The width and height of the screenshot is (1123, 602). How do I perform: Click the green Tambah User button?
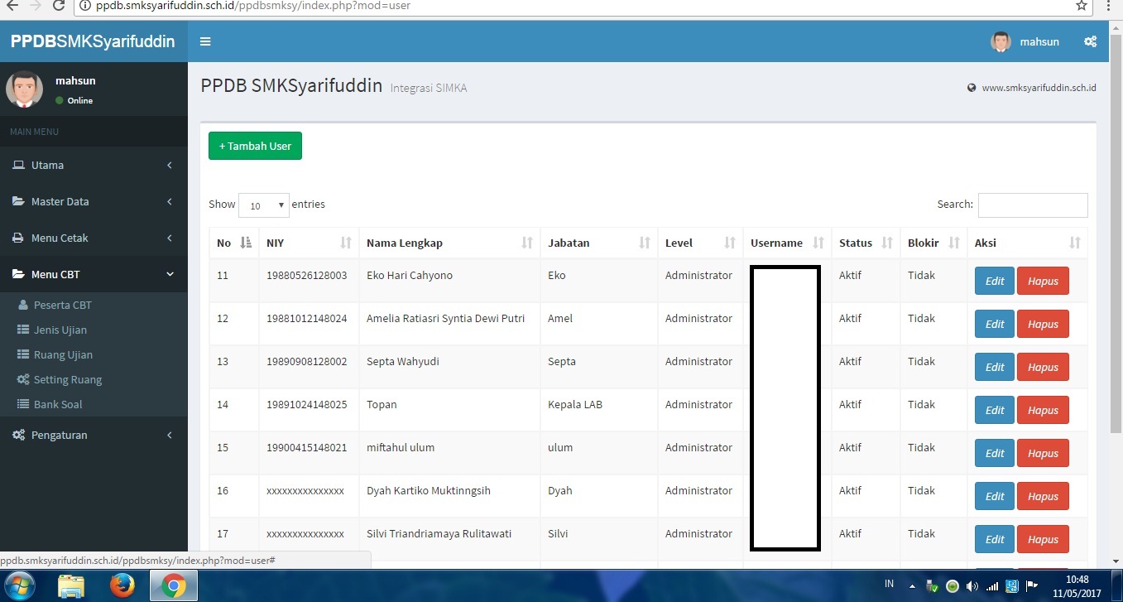[255, 146]
